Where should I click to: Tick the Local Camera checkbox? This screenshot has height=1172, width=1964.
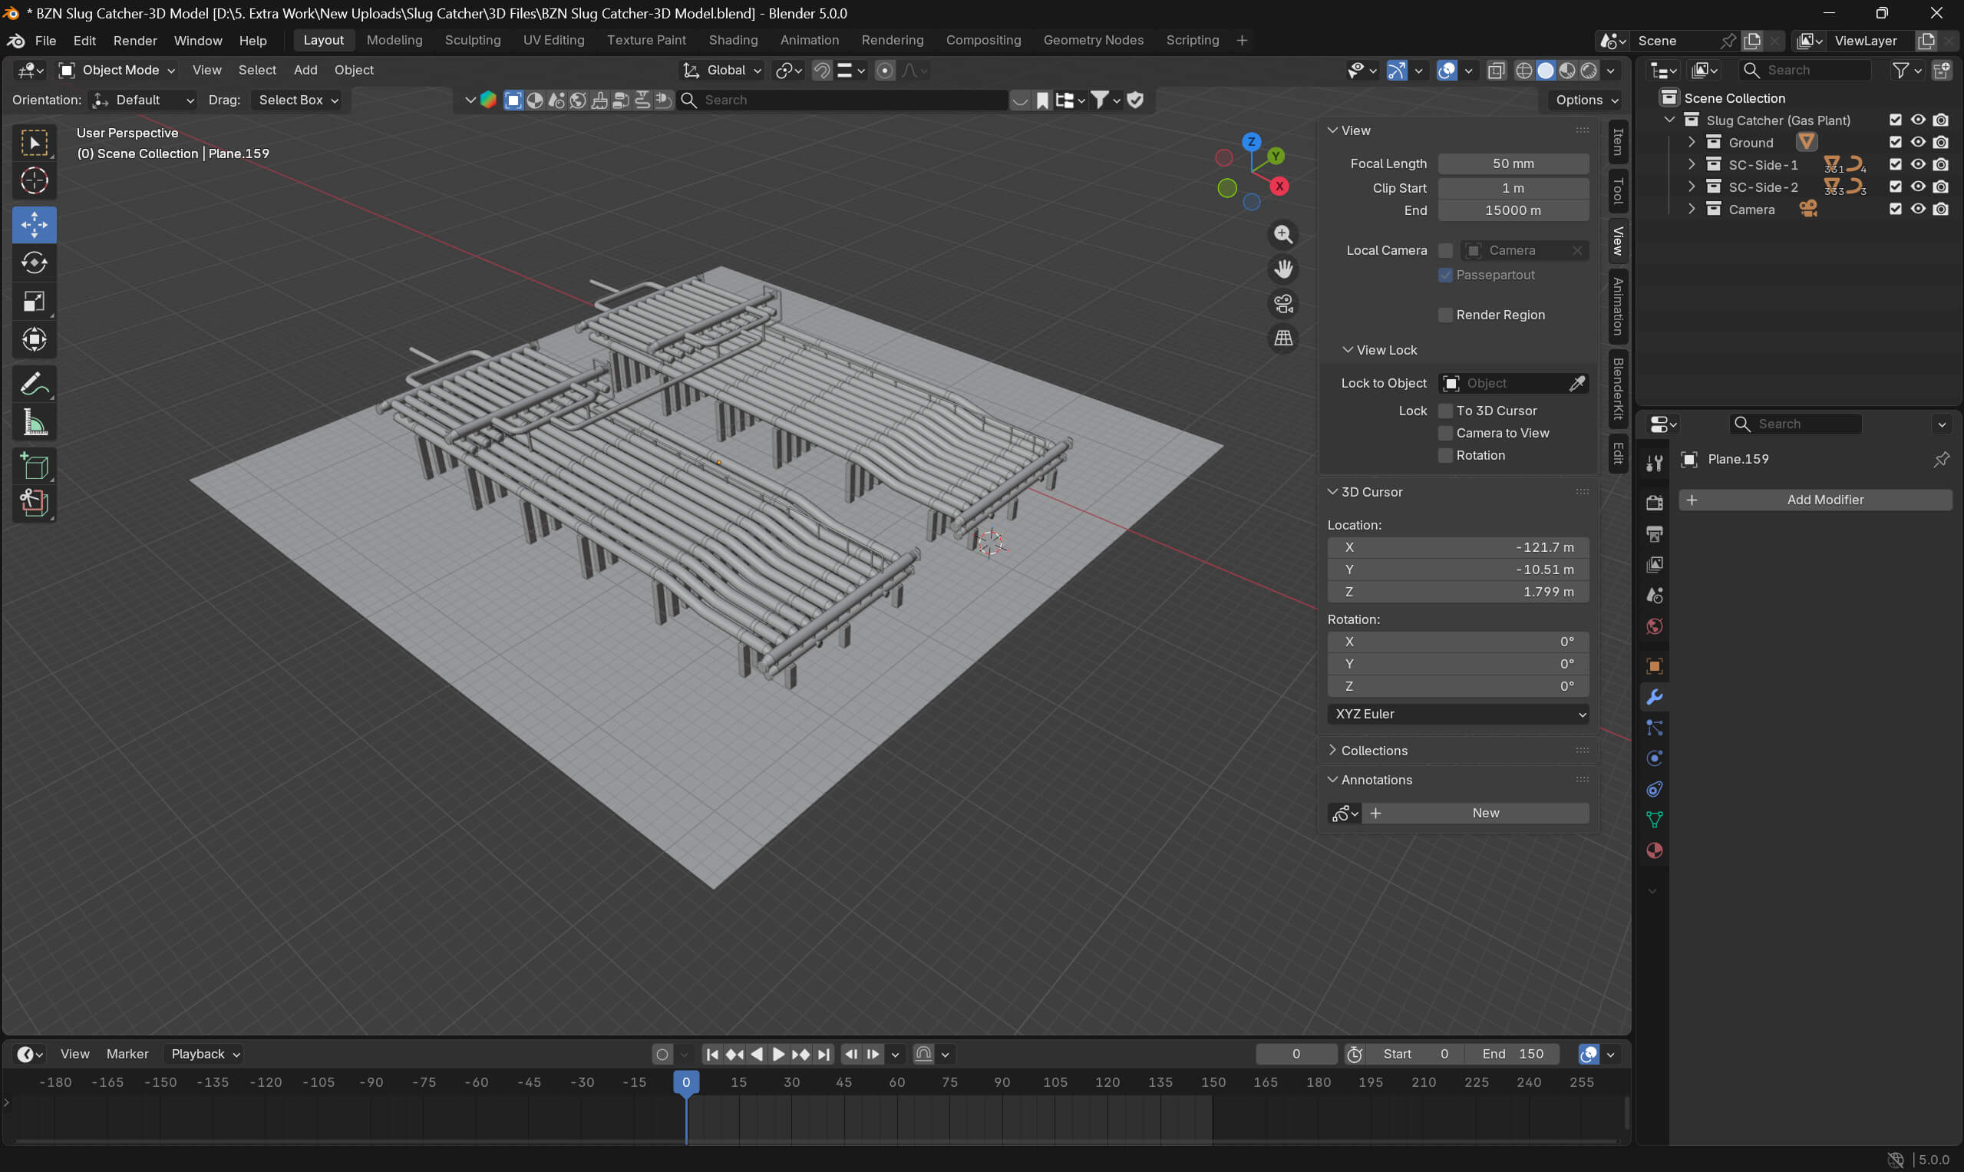pyautogui.click(x=1445, y=250)
